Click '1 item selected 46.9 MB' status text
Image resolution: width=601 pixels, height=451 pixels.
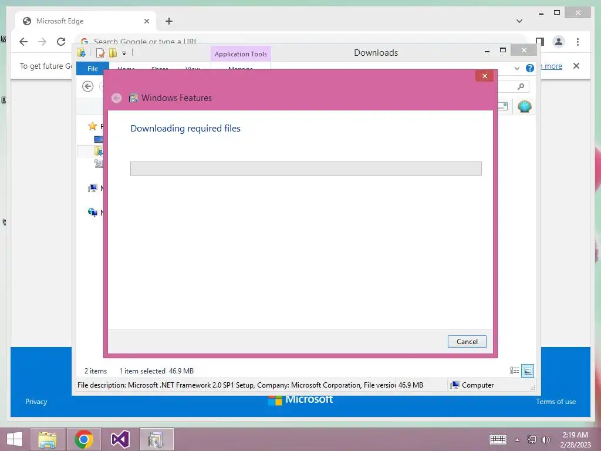pos(156,371)
